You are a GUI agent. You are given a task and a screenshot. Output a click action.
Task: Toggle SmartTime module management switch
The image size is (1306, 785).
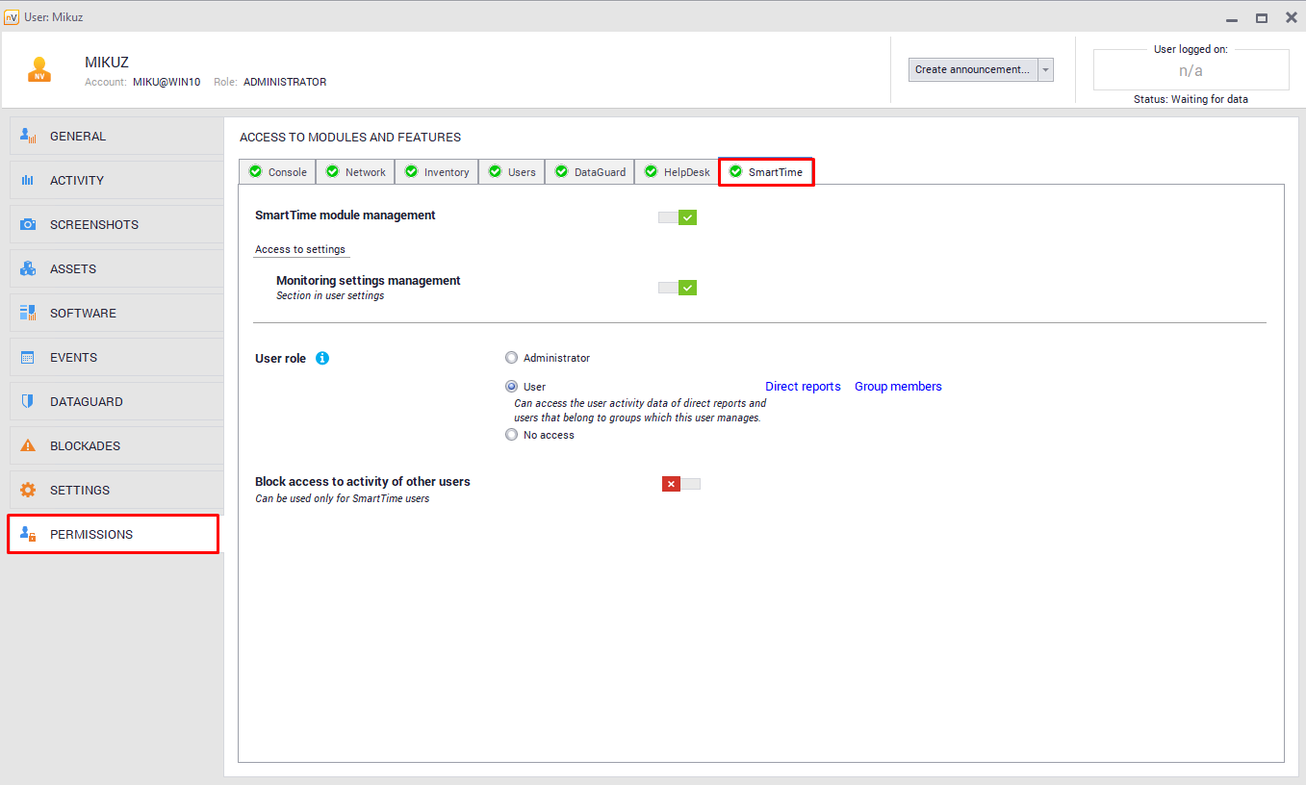pos(678,217)
